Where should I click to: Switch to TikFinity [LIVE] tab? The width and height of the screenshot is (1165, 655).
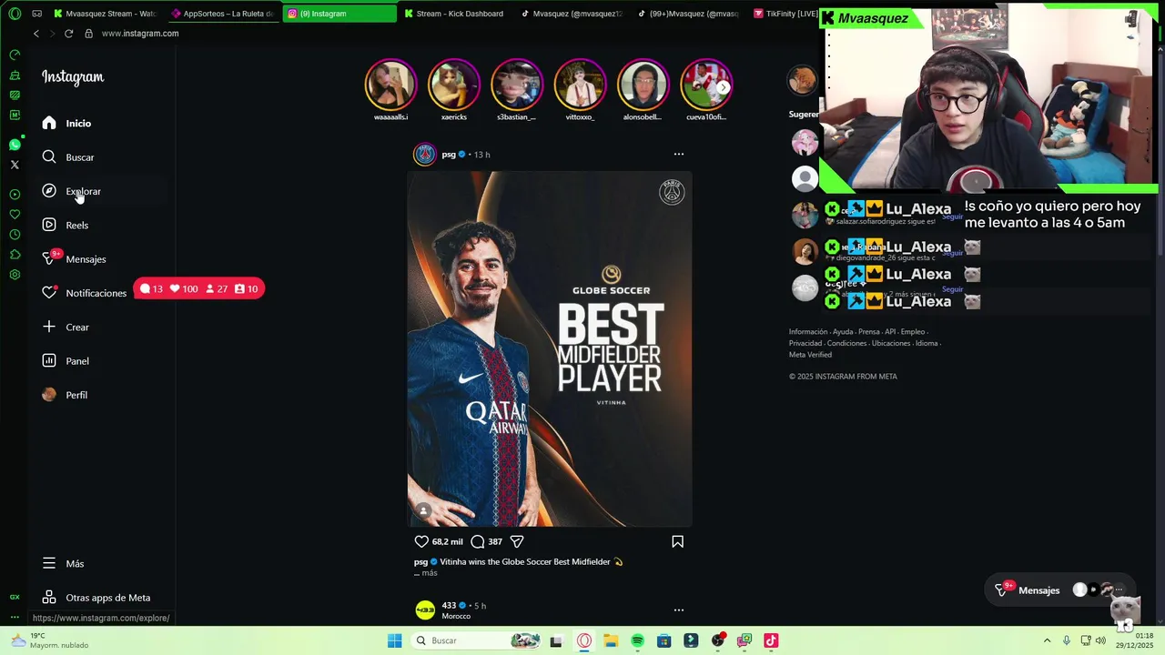point(785,14)
